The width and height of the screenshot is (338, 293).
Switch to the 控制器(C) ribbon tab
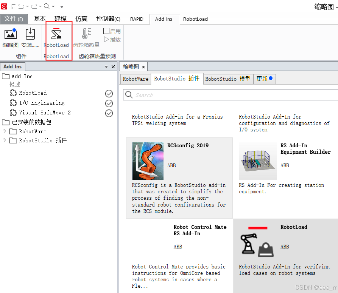(108, 19)
